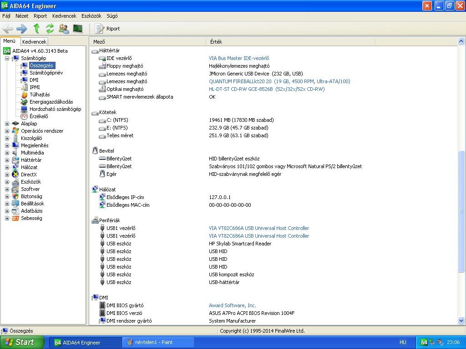
Task: Go back with the left arrow toolbar icon
Action: [x=8, y=29]
